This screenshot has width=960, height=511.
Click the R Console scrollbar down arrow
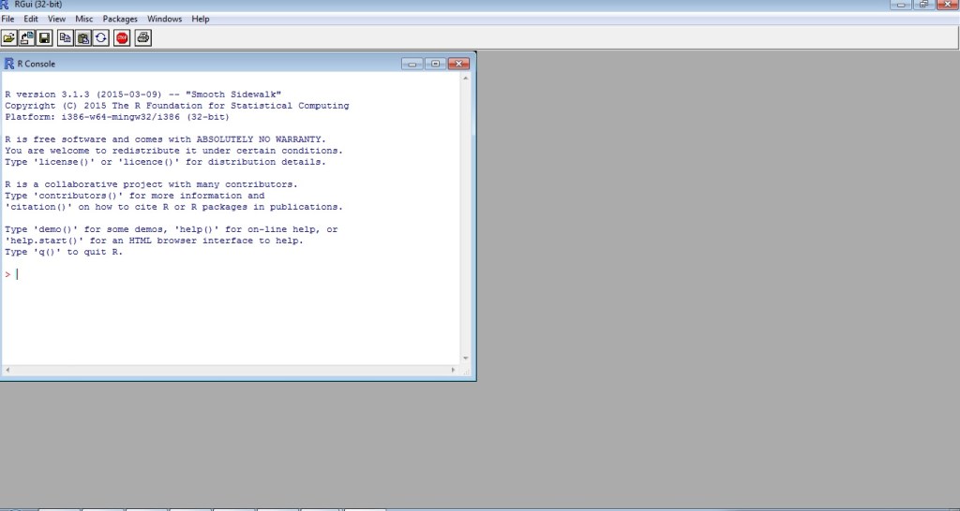[466, 358]
